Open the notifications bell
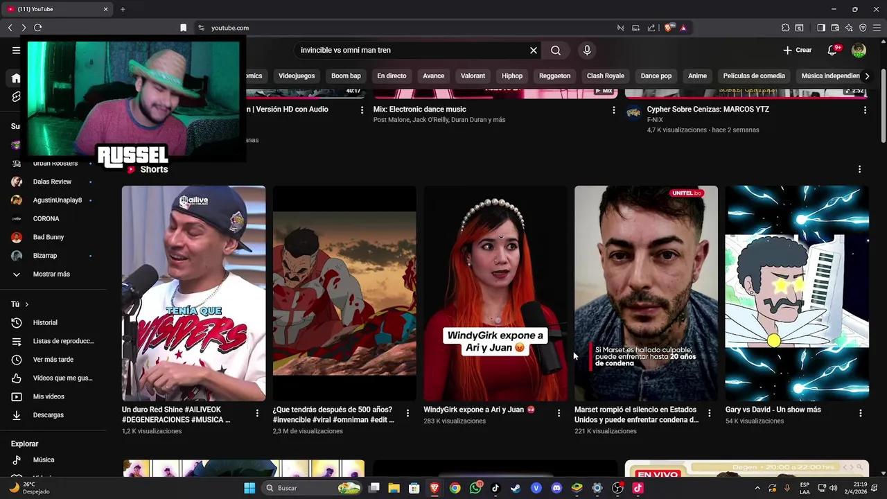 [833, 50]
